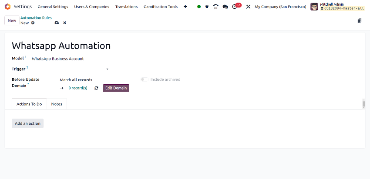This screenshot has height=179, width=370.
Task: Open Users & Companies menu
Action: coord(91,7)
